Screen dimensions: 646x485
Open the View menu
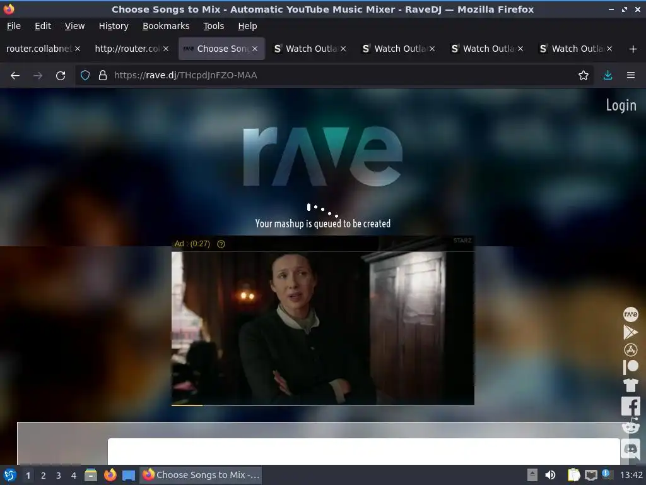point(74,26)
